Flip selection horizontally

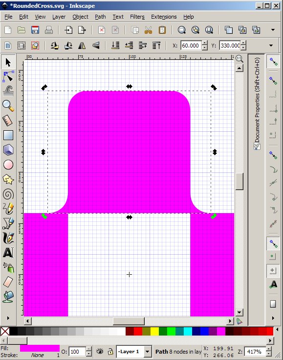point(82,46)
